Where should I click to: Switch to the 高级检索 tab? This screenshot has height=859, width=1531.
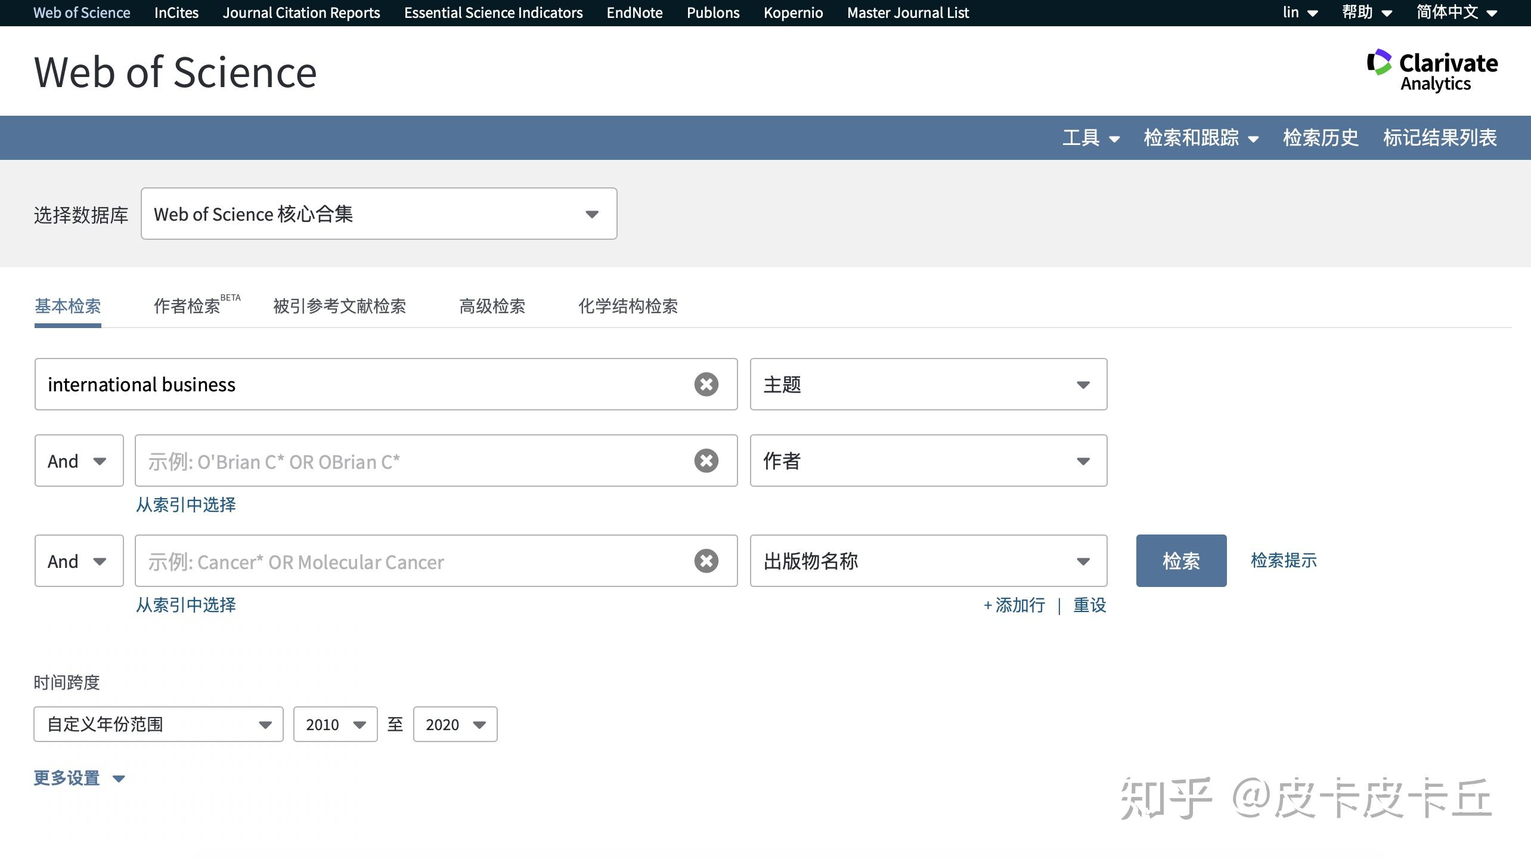tap(492, 307)
